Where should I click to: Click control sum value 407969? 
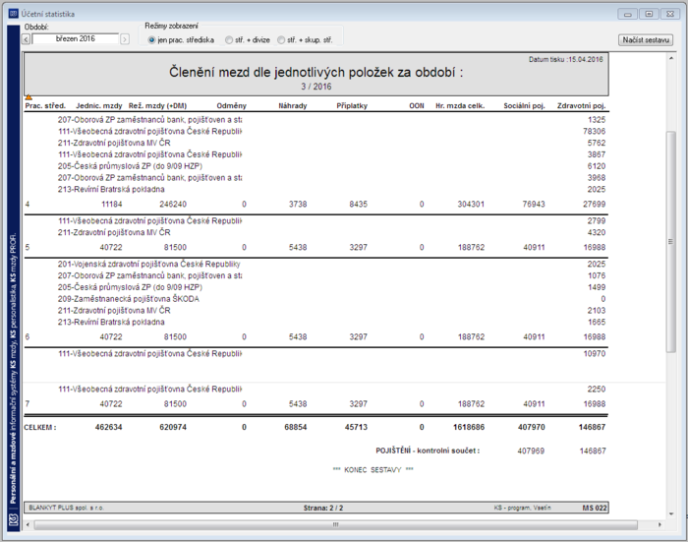pyautogui.click(x=531, y=452)
